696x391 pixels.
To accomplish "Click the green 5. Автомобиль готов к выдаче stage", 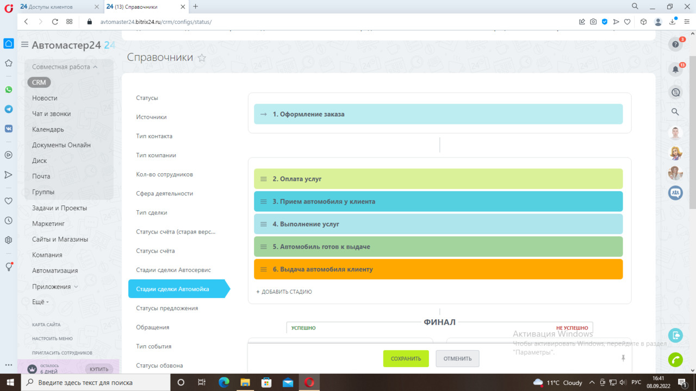I will point(438,247).
